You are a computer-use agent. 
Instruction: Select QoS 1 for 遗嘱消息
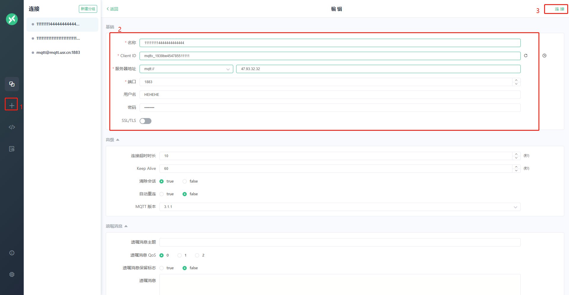click(180, 255)
